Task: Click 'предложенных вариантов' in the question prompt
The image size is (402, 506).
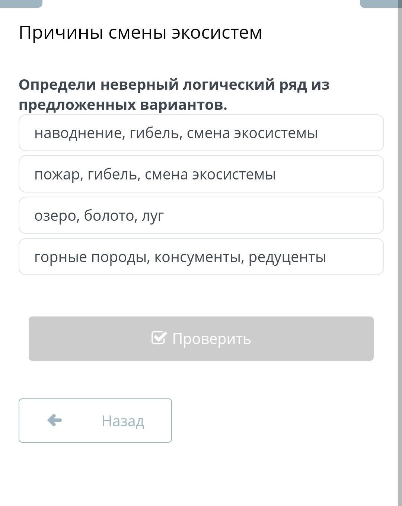Action: click(x=123, y=105)
